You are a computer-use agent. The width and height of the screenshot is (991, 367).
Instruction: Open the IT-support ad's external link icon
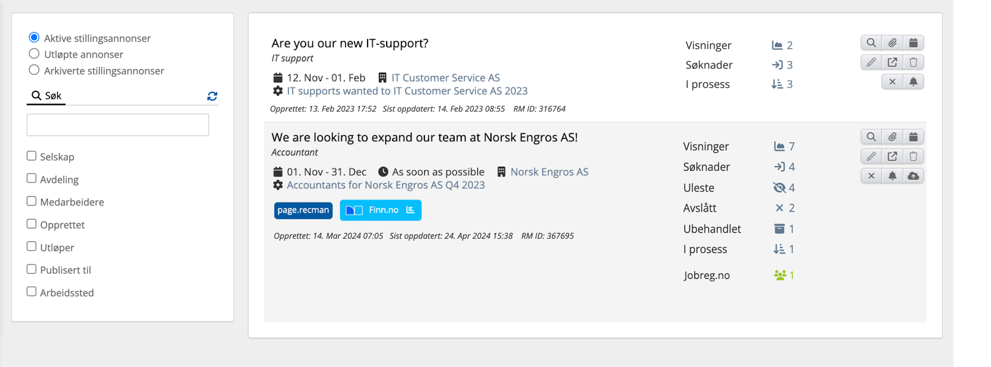(x=892, y=63)
